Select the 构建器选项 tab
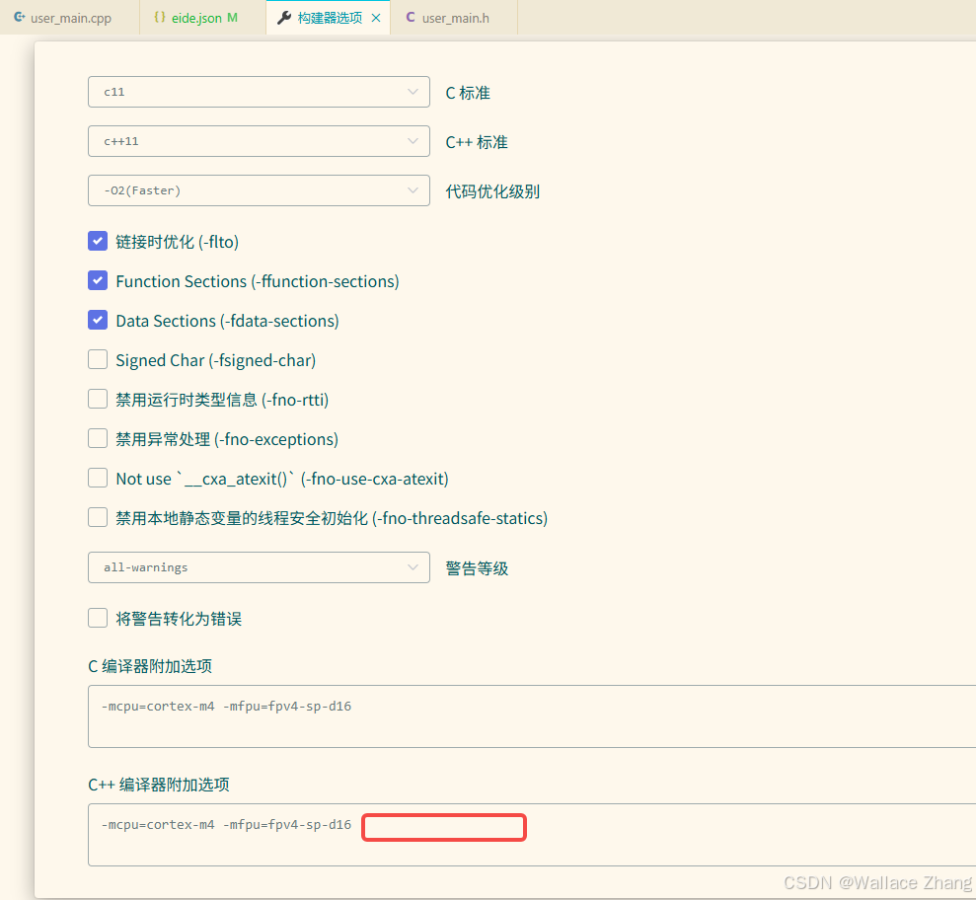 [330, 18]
